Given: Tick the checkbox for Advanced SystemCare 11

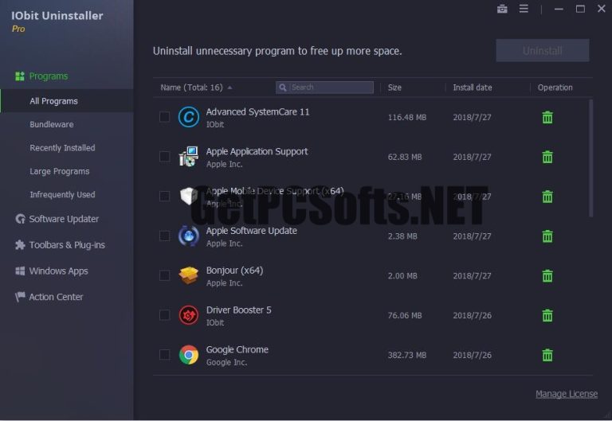Looking at the screenshot, I should tap(165, 117).
